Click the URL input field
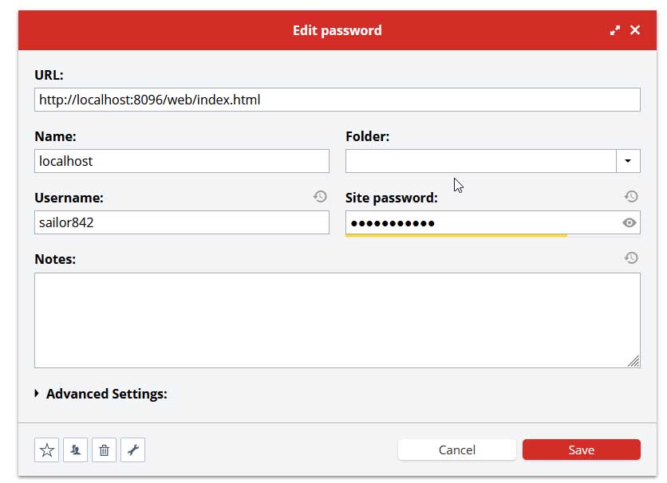 pos(337,100)
